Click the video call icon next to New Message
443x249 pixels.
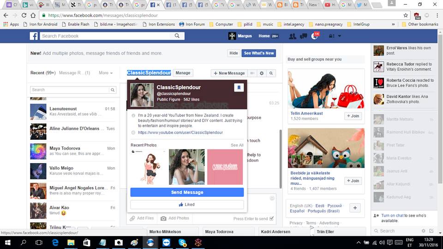252,73
